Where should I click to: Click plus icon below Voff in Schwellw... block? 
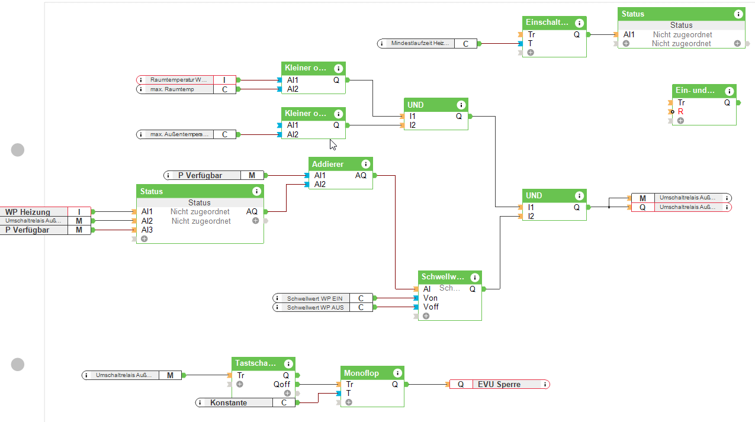click(x=426, y=316)
